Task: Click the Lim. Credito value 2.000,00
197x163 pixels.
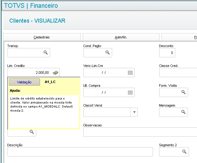Action: [x=42, y=73]
